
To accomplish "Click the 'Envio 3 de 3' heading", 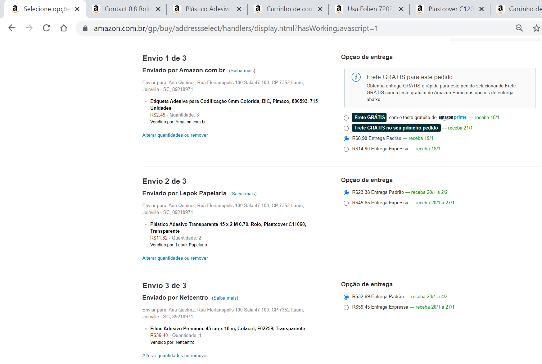I will coord(164,286).
